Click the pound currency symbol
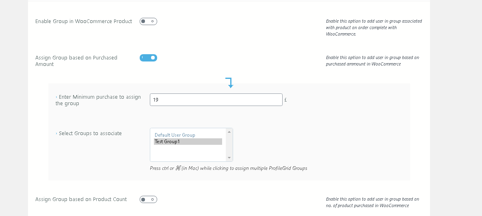Image resolution: width=482 pixels, height=216 pixels. 286,100
